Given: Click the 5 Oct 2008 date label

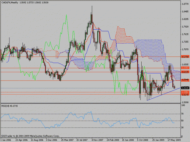Looking at the screenshot, I should (143, 140).
